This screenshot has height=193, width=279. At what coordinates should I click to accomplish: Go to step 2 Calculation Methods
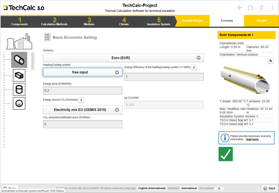pos(54,22)
